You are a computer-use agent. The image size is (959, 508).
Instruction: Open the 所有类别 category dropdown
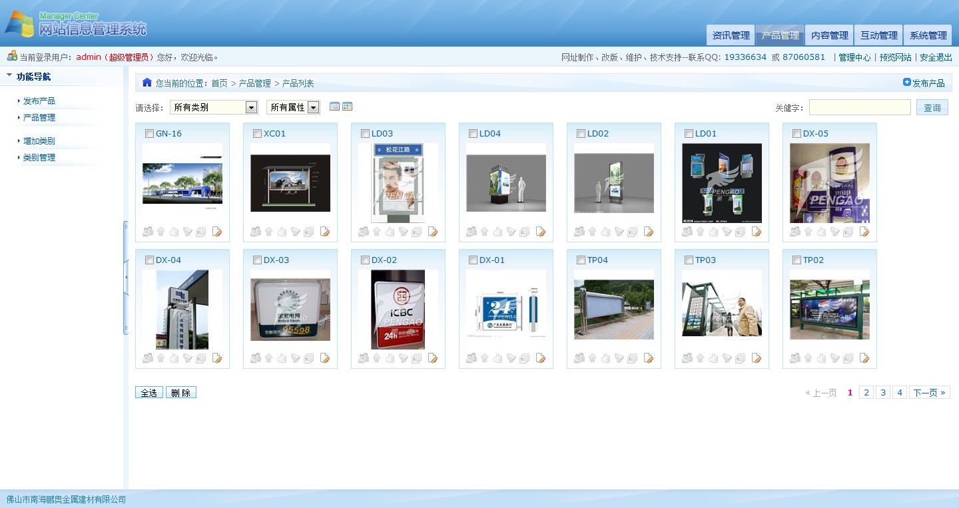214,107
